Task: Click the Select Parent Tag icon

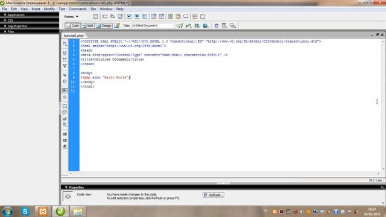Action: click(65, 75)
